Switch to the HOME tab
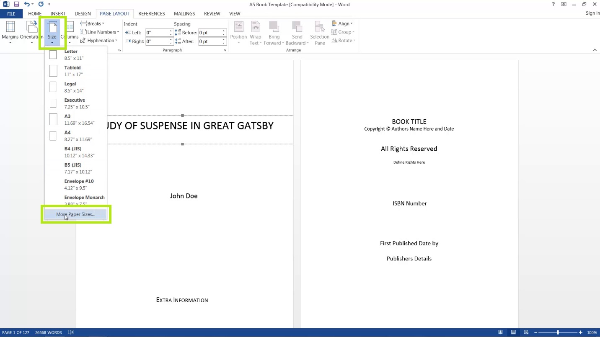 [x=35, y=14]
